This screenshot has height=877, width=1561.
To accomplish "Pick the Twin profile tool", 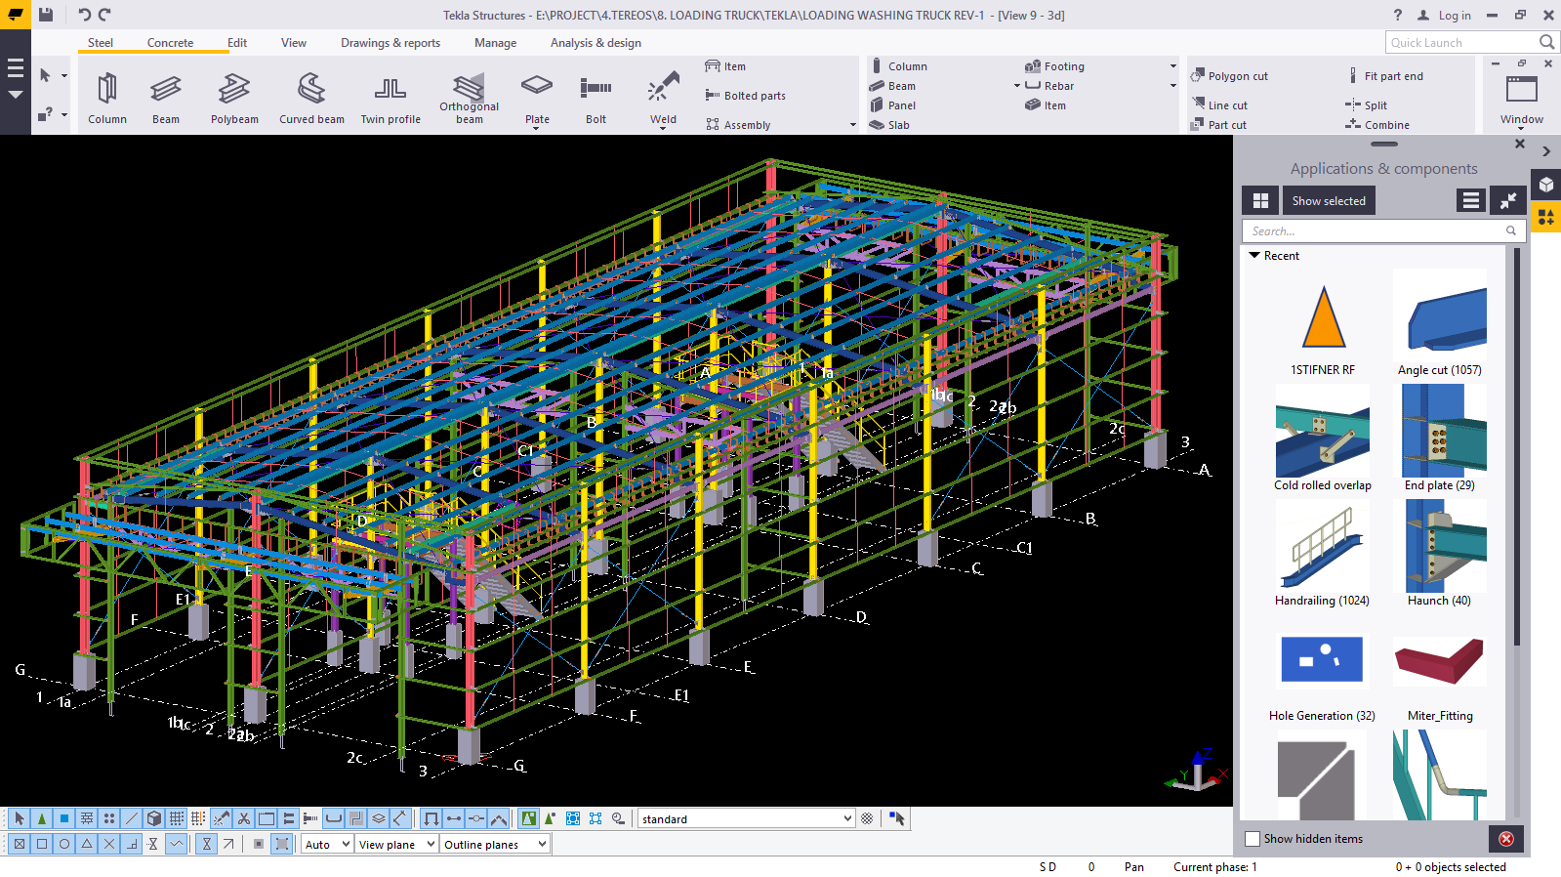I will [x=390, y=98].
